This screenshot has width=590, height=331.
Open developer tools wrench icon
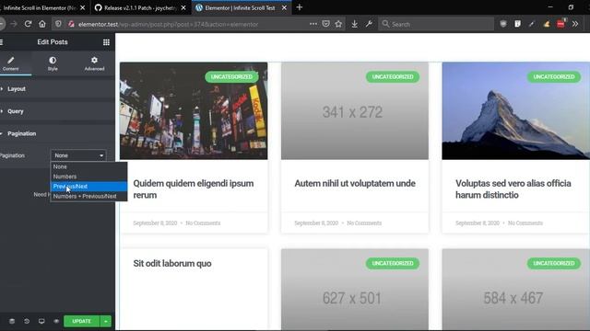tap(369, 24)
